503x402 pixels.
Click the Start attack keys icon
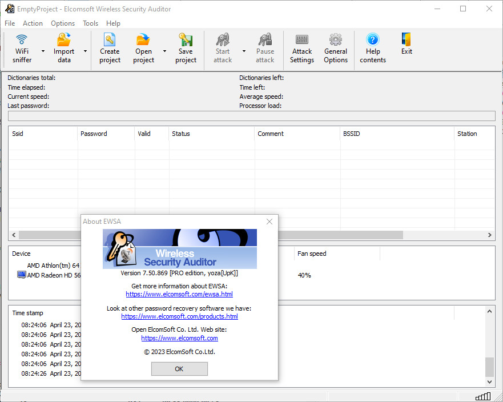coord(223,40)
